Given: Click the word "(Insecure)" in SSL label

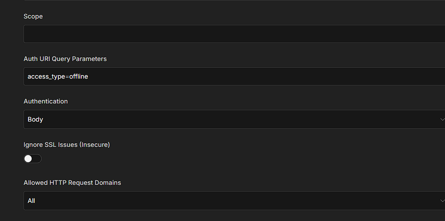Looking at the screenshot, I should coord(94,145).
